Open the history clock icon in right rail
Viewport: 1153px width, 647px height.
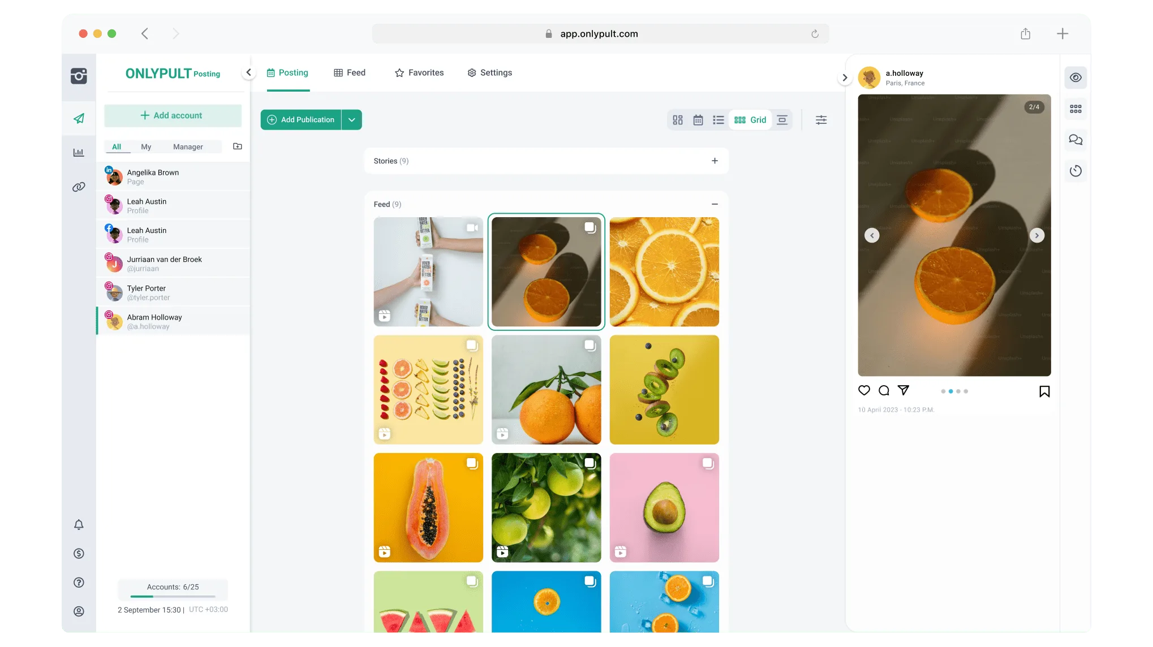(x=1075, y=171)
